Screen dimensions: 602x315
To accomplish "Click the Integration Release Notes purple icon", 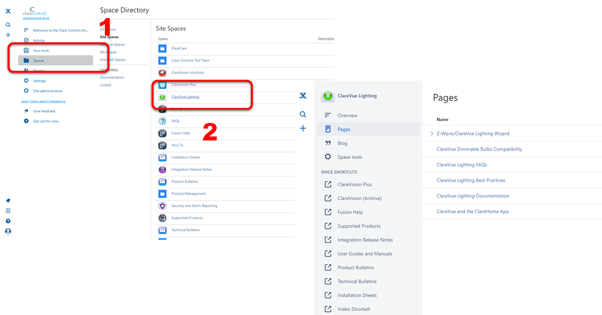I will [163, 169].
